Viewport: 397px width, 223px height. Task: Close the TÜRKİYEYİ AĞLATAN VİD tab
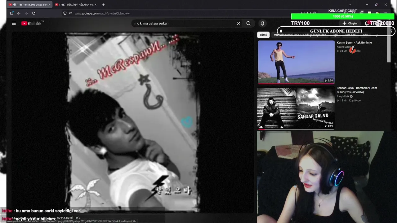pyautogui.click(x=96, y=5)
